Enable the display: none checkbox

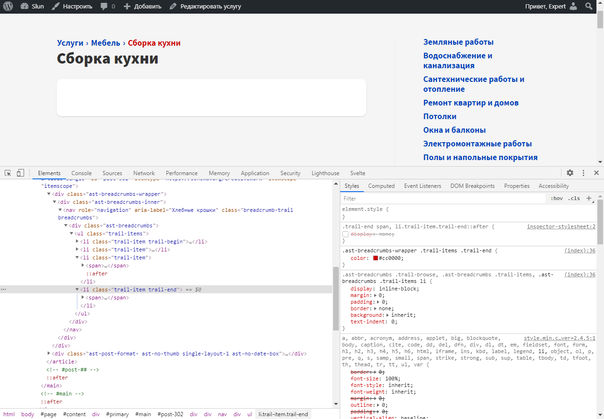(x=345, y=234)
